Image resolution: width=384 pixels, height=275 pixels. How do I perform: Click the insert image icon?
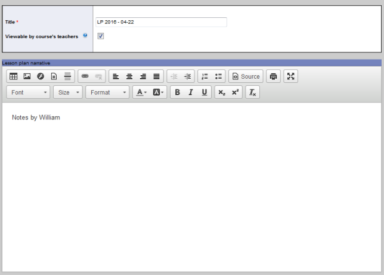(x=27, y=76)
